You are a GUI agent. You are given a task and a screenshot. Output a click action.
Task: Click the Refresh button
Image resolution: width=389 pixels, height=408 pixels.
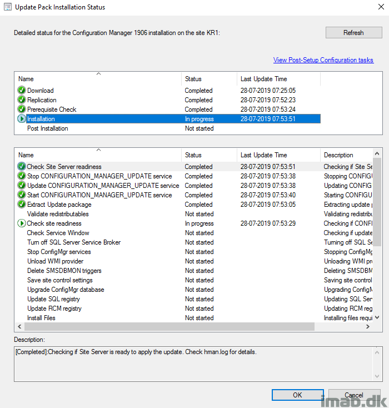[x=353, y=33]
